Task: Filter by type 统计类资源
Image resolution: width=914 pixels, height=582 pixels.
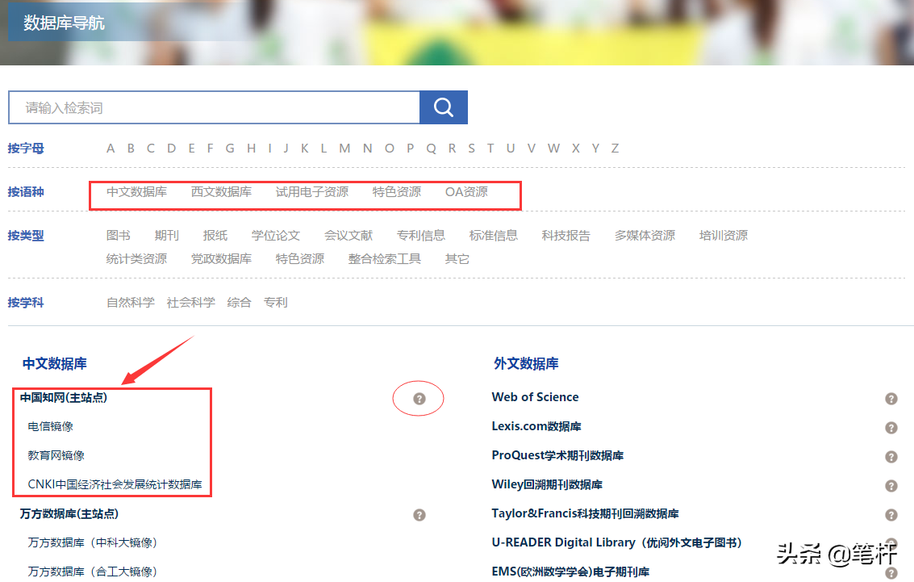Action: (136, 259)
